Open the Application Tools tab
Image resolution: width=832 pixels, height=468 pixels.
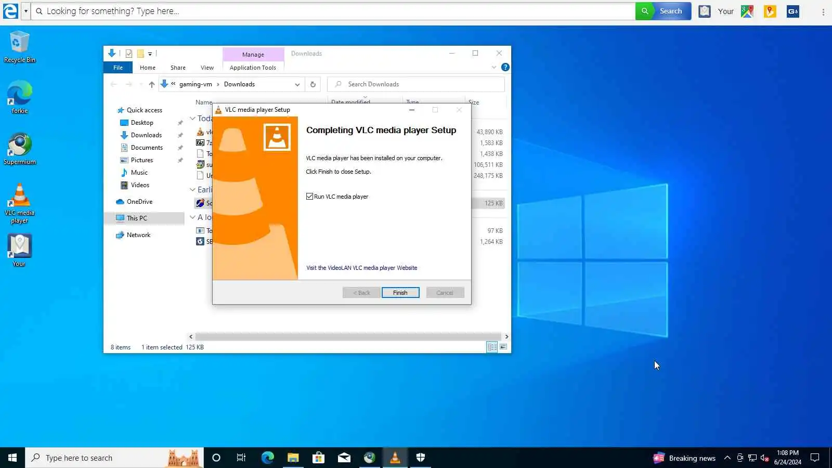pyautogui.click(x=253, y=68)
